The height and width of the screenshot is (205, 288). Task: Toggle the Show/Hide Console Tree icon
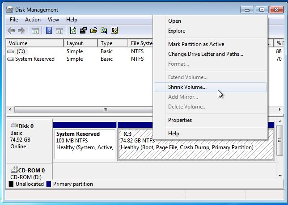coord(35,31)
